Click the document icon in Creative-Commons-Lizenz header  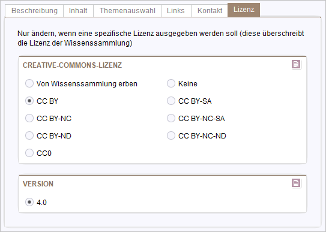pos(296,64)
